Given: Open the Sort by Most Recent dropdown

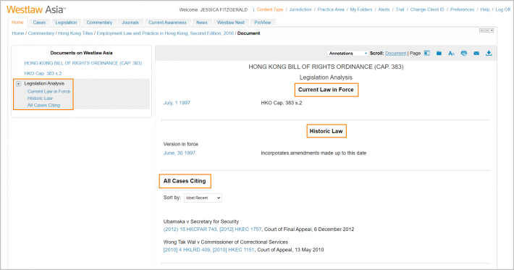Looking at the screenshot, I should coord(203,198).
